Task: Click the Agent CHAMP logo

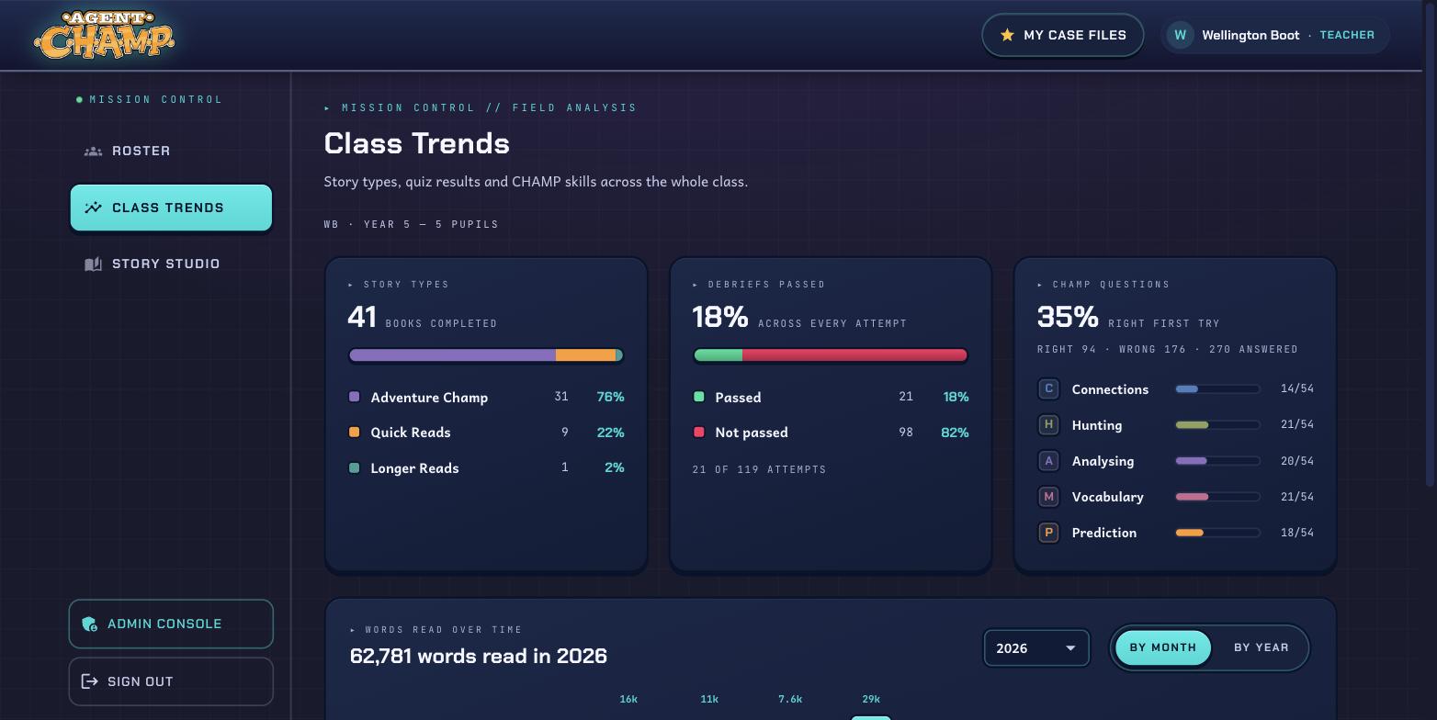Action: click(x=104, y=35)
